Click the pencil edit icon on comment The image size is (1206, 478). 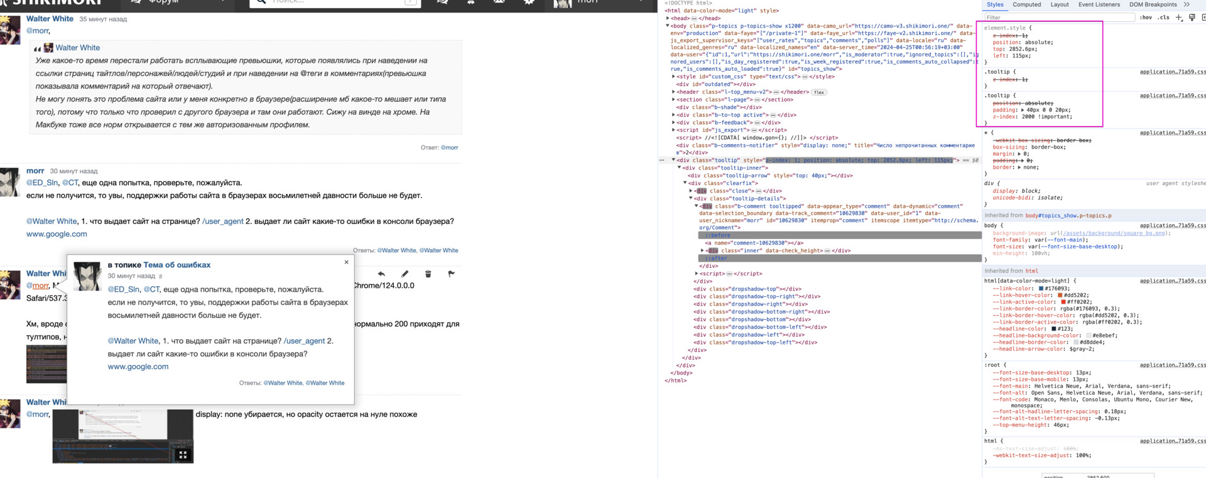click(405, 274)
